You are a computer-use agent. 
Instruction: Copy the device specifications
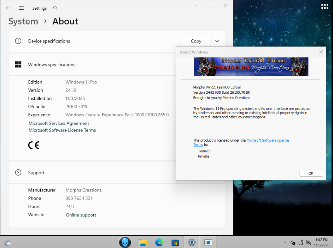click(x=196, y=41)
